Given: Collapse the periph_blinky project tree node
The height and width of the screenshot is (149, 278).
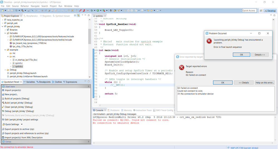Looking at the screenshot, I should [x=3, y=26].
